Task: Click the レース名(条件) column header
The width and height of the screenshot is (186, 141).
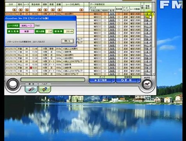Action: pyautogui.click(x=73, y=4)
